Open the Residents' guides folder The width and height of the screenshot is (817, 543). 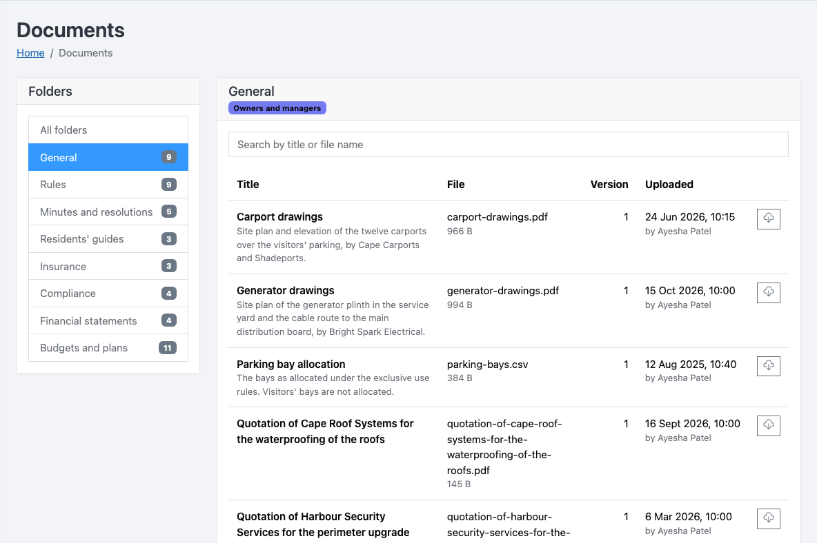108,238
